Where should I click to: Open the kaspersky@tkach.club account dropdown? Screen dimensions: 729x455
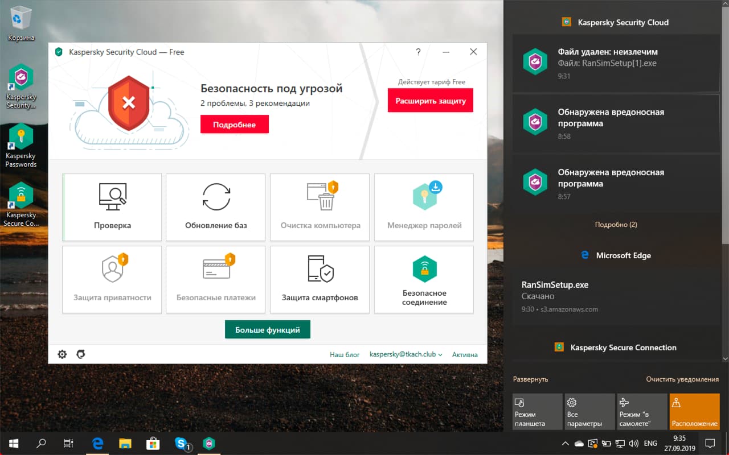pos(406,354)
